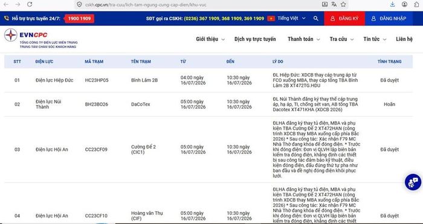
Task: Open the page translate icon
Action: pyautogui.click(x=334, y=4)
